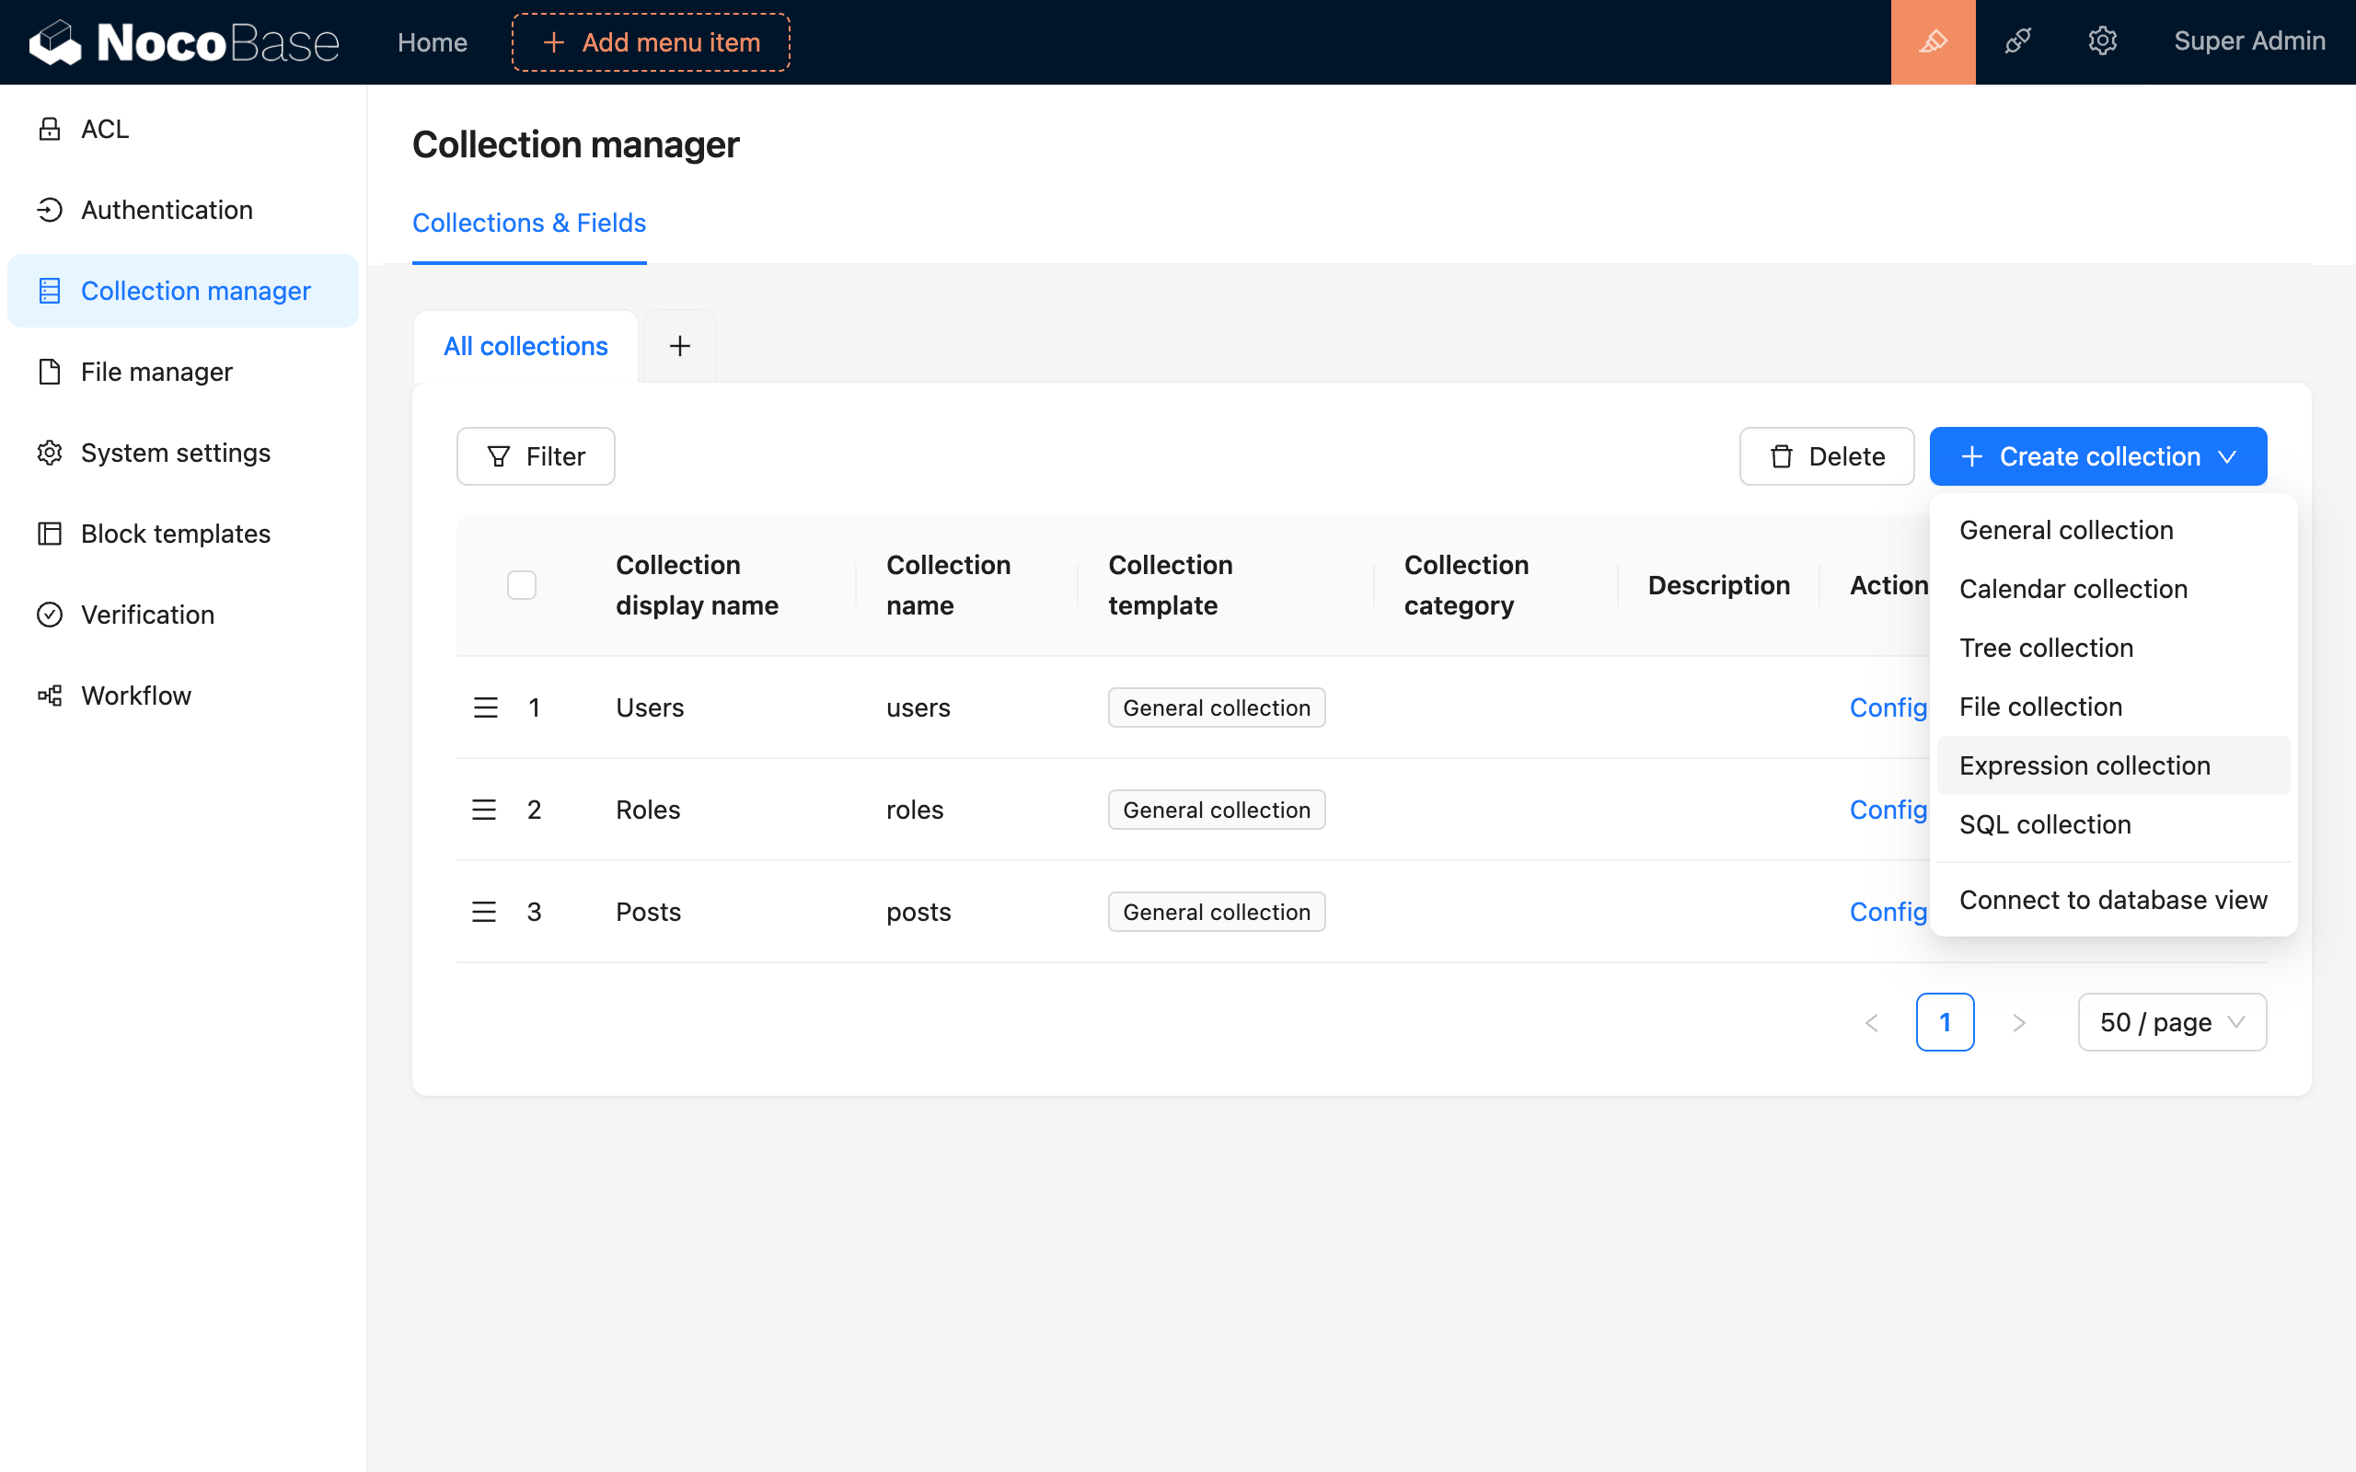Choose Expression collection from the menu
The height and width of the screenshot is (1472, 2356).
click(x=2085, y=765)
